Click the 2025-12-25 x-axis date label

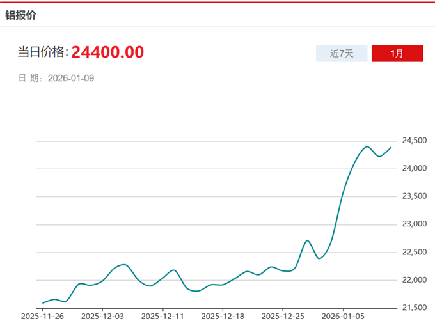pyautogui.click(x=282, y=316)
